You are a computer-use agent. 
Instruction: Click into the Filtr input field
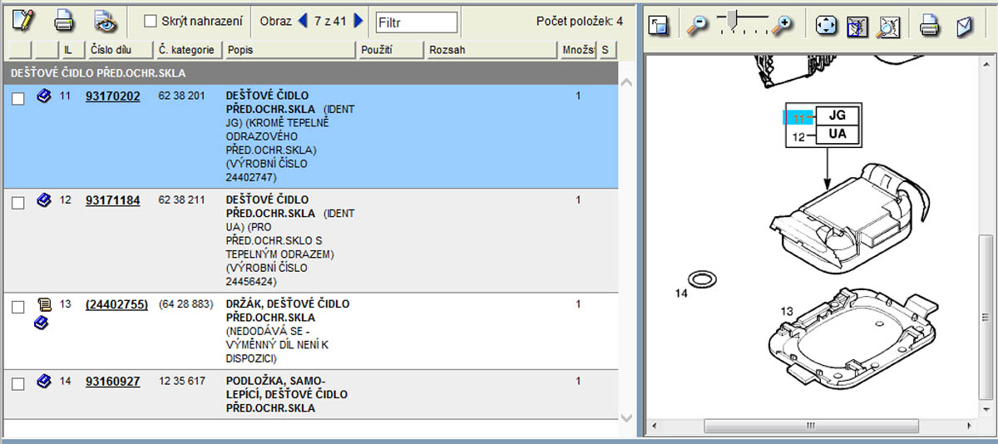pyautogui.click(x=416, y=22)
